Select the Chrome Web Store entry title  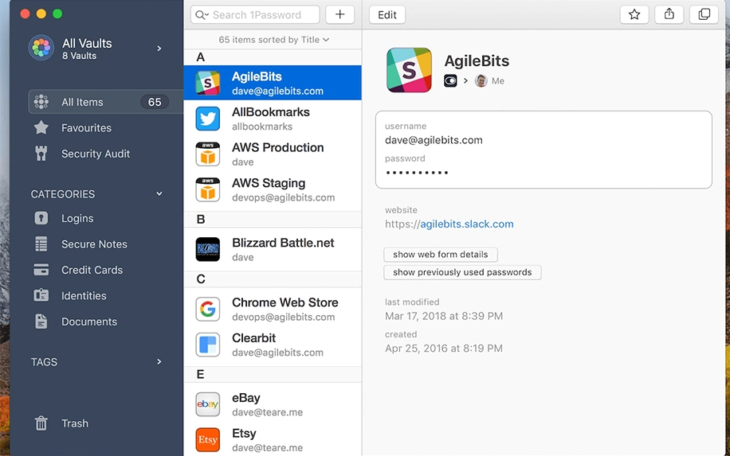point(285,302)
